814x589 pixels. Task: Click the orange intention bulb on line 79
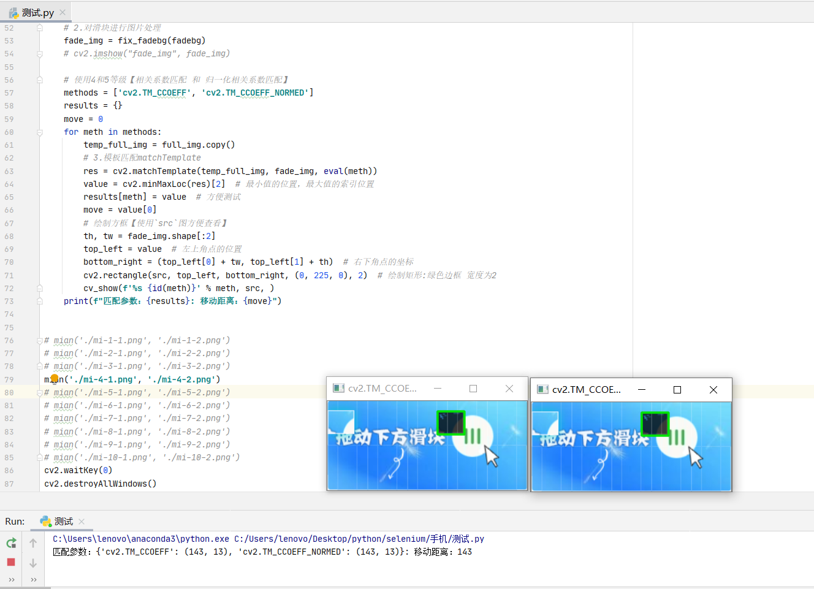pyautogui.click(x=55, y=379)
